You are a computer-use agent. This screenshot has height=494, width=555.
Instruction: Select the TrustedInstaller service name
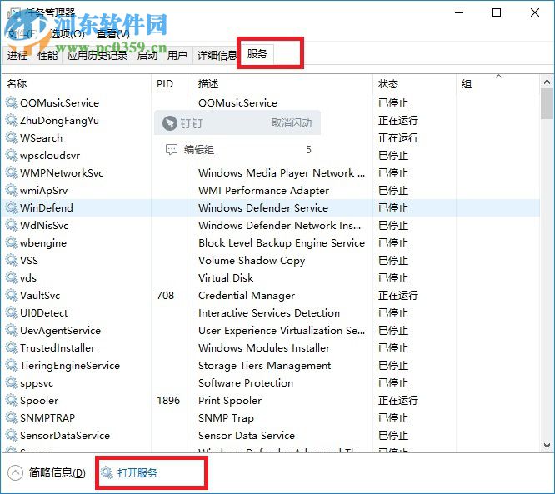(x=57, y=348)
